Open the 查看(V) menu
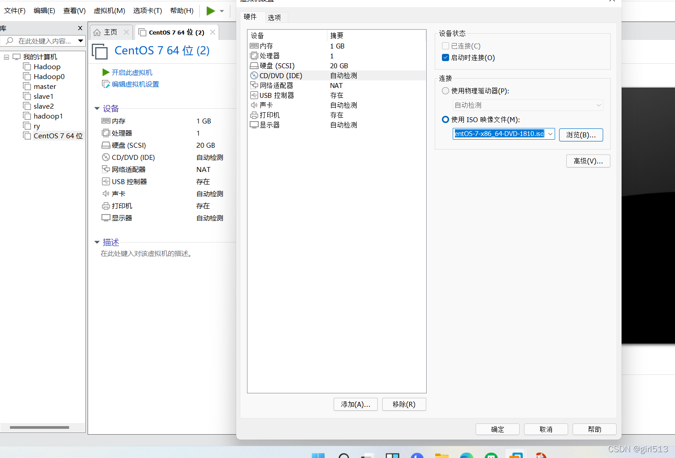This screenshot has width=675, height=458. (x=75, y=11)
